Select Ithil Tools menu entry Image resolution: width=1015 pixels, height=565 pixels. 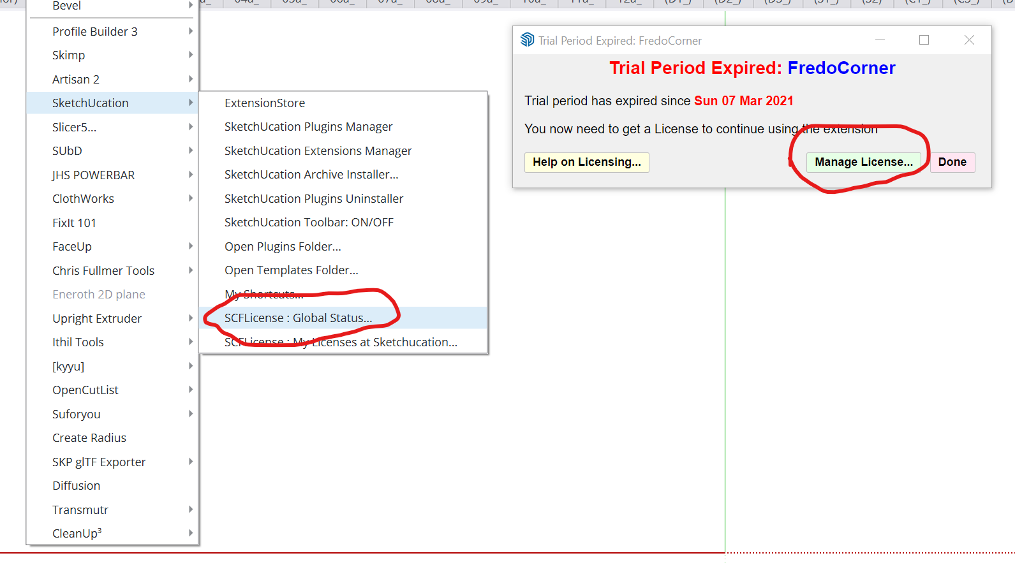click(112, 342)
